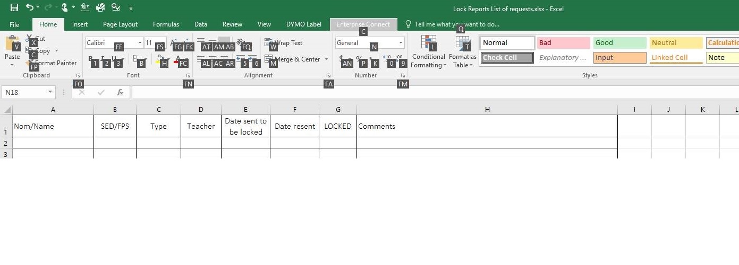Open the Font group dialog launcher

point(189,76)
